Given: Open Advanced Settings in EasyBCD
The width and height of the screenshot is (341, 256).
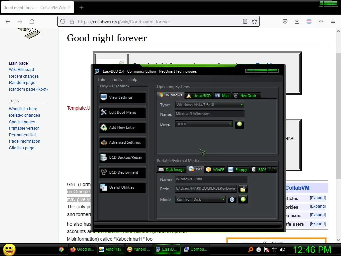Looking at the screenshot, I should [123, 142].
